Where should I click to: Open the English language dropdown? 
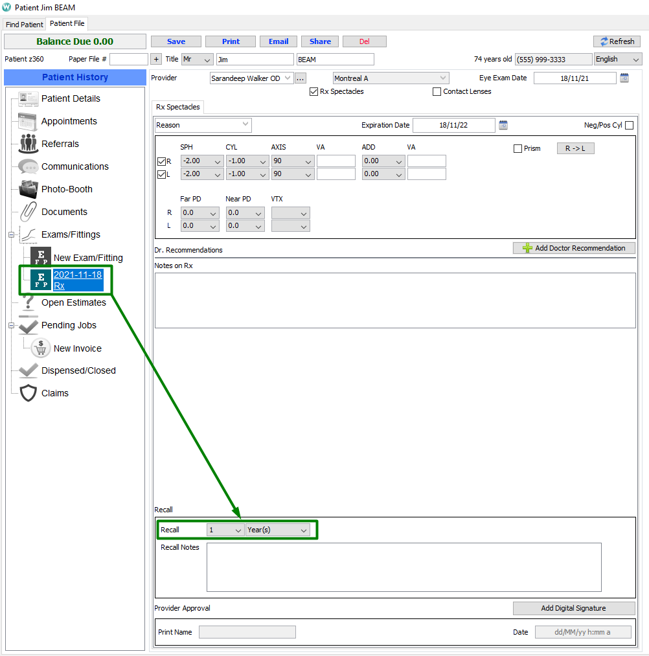click(618, 60)
